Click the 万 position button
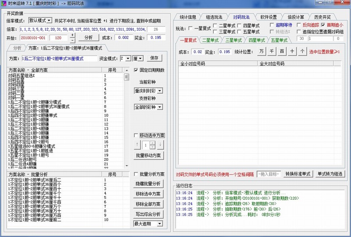This screenshot has width=351, height=237. pyautogui.click(x=261, y=52)
